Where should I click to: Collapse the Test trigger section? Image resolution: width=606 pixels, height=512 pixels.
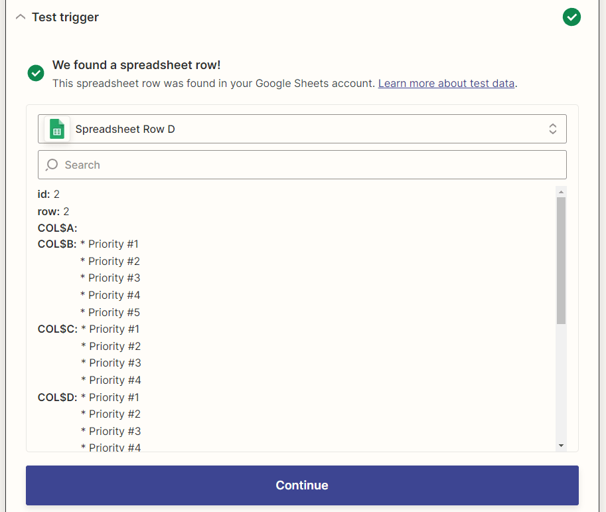tap(20, 17)
